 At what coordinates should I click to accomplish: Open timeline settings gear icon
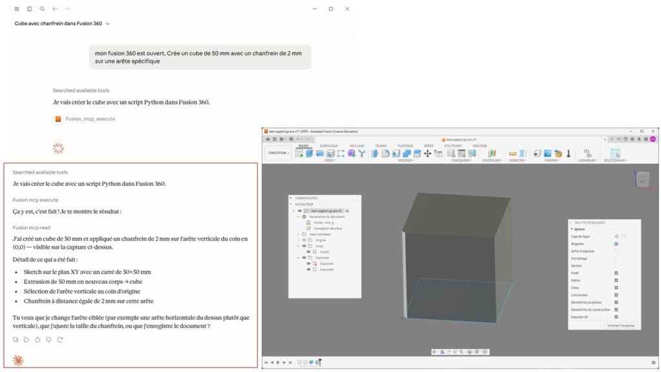tap(653, 362)
